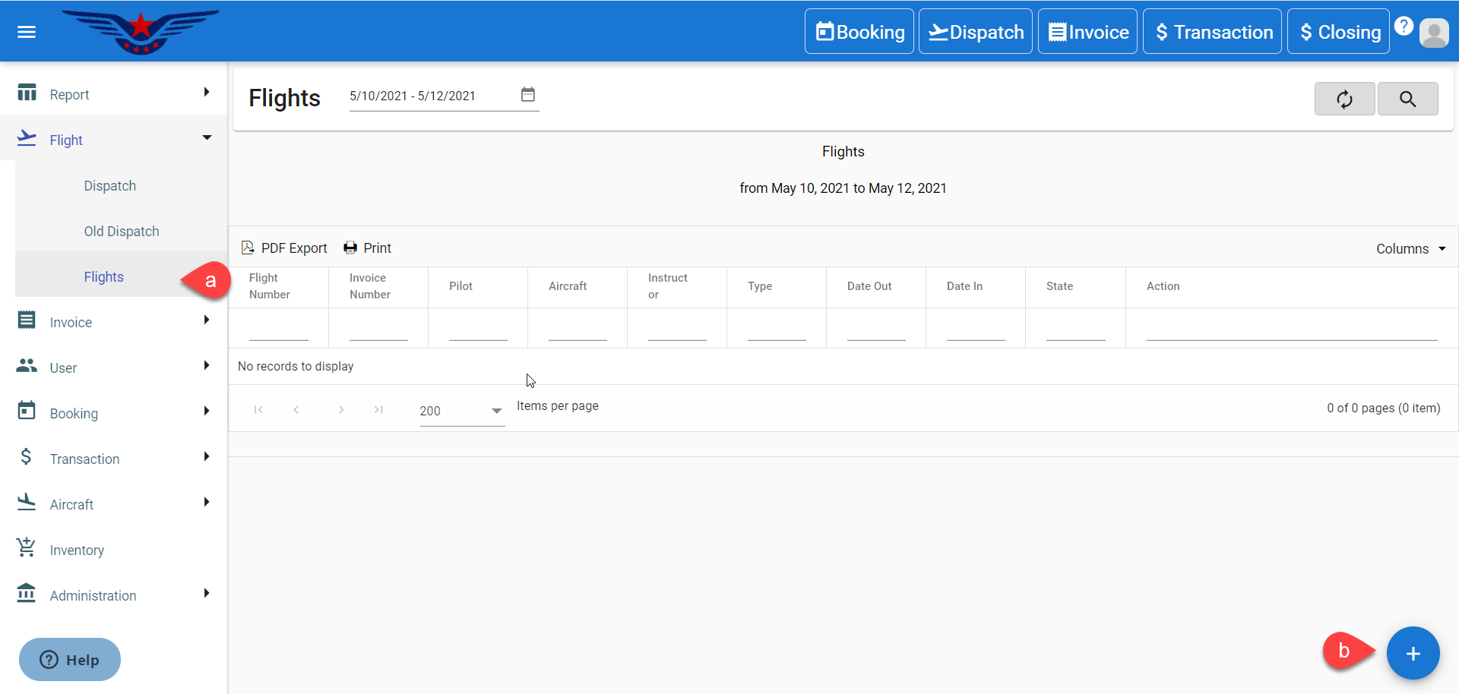Open the user profile avatar
This screenshot has height=694, width=1459.
(1434, 33)
